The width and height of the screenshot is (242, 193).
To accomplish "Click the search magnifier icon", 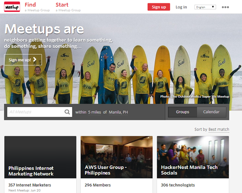I will click(x=67, y=112).
